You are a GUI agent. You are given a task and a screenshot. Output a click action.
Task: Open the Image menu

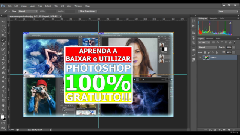24,6
